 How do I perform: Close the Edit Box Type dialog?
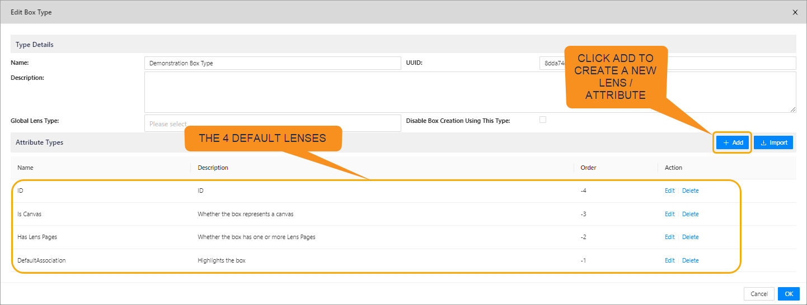[x=795, y=12]
